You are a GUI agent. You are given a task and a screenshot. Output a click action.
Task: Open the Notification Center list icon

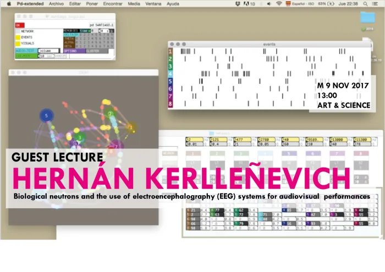(375, 4)
